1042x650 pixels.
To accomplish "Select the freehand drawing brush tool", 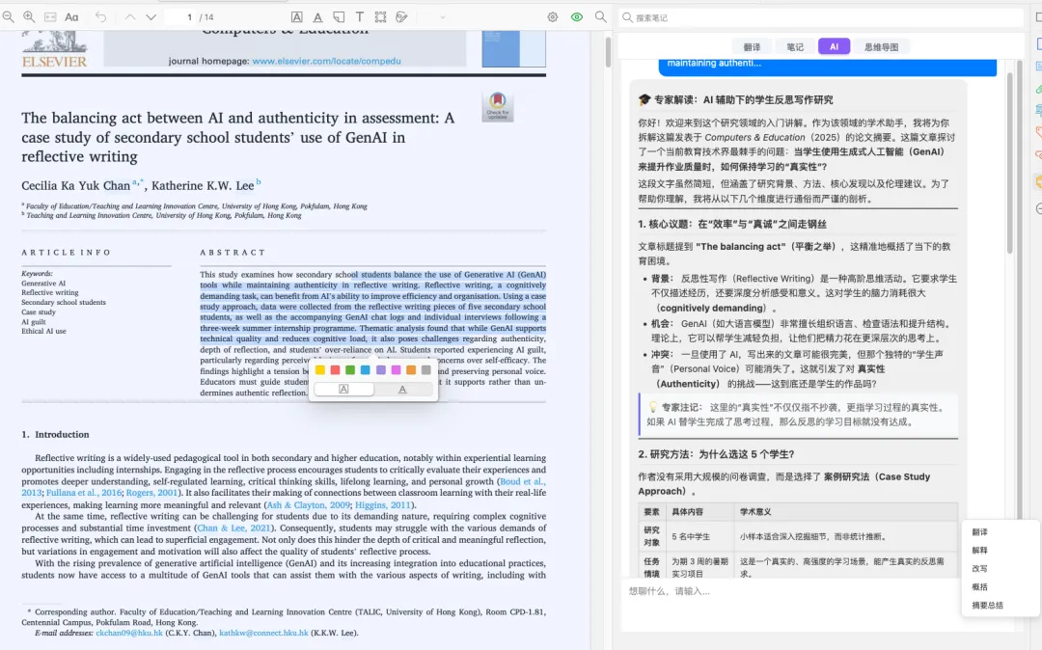I will (x=401, y=17).
